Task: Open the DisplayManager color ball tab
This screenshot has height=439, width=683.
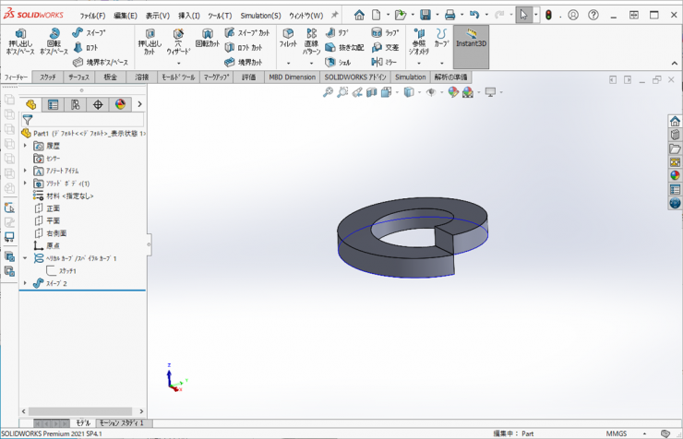Action: pyautogui.click(x=119, y=105)
